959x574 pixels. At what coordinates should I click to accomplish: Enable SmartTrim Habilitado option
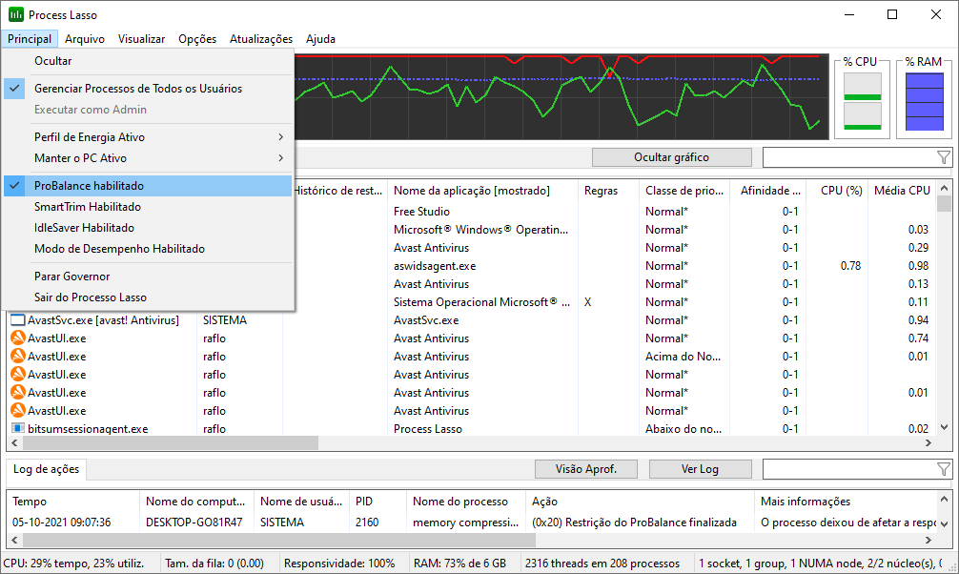tap(148, 207)
